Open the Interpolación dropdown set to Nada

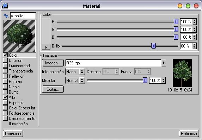click(x=75, y=72)
